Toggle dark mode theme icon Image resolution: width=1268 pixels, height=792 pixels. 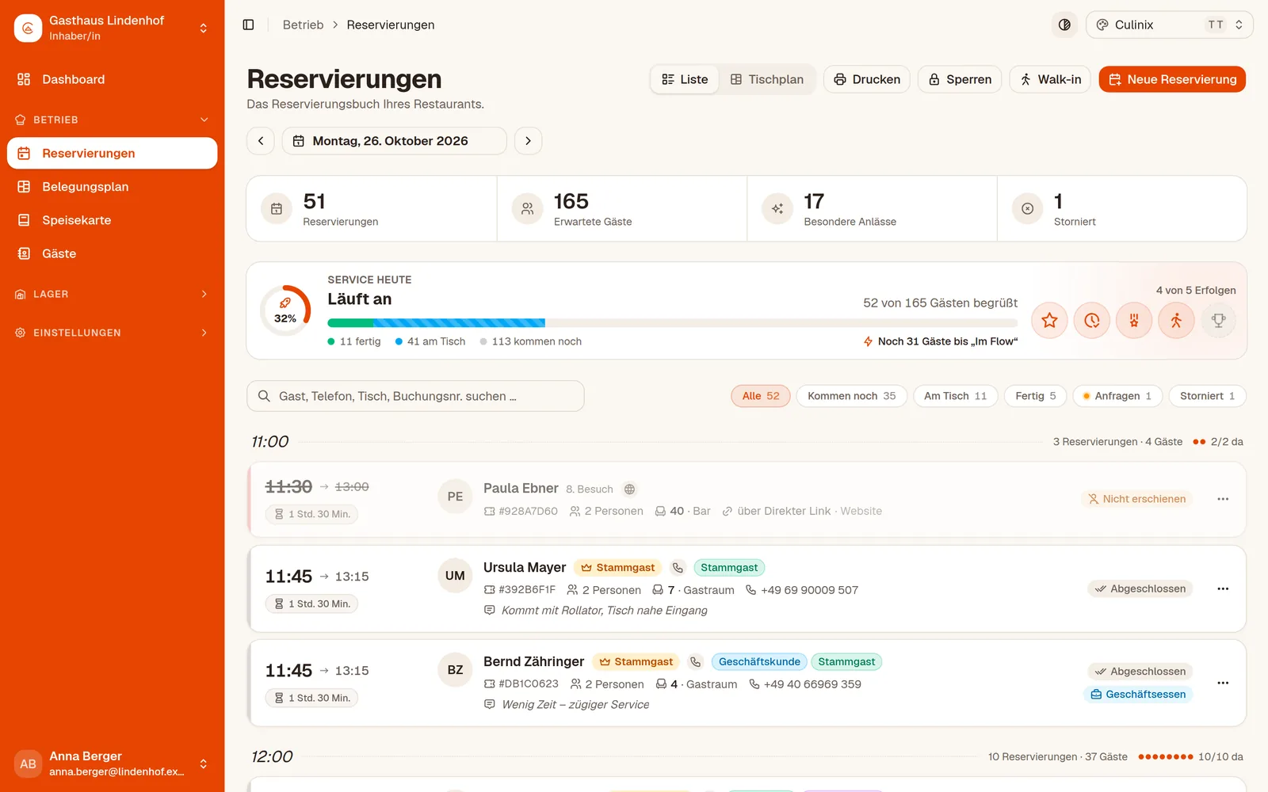1064,25
